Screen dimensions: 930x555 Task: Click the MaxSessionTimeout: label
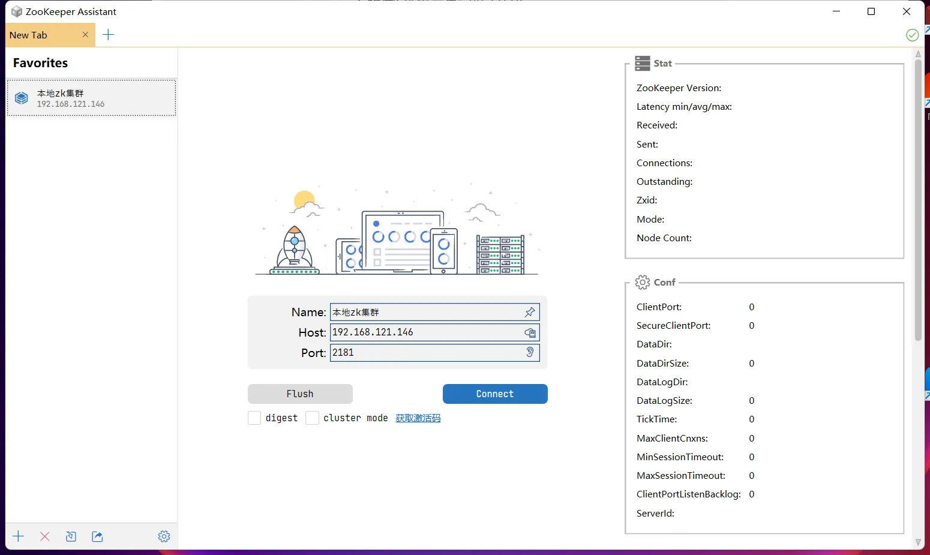click(x=681, y=476)
